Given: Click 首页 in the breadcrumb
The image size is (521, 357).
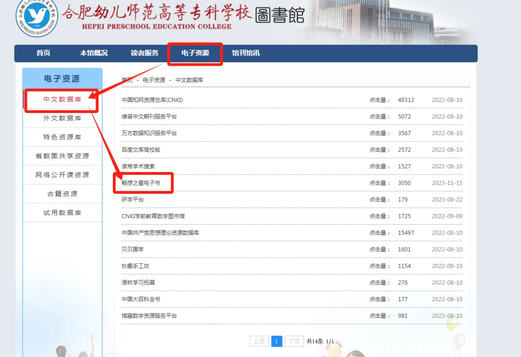Looking at the screenshot, I should coord(127,80).
